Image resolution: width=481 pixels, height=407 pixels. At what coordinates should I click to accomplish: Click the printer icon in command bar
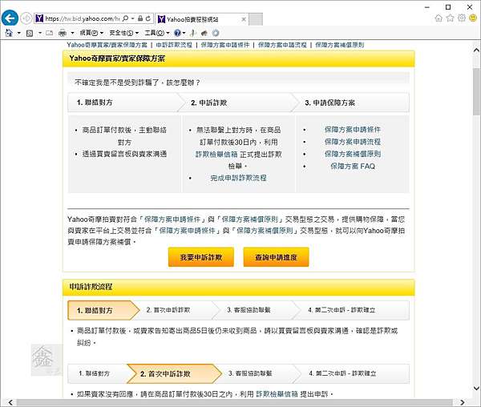click(x=63, y=33)
